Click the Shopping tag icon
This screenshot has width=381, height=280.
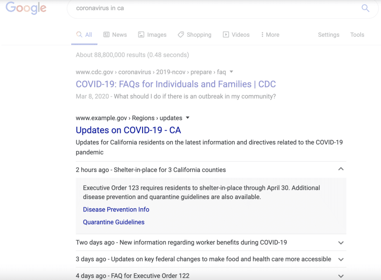click(x=181, y=34)
